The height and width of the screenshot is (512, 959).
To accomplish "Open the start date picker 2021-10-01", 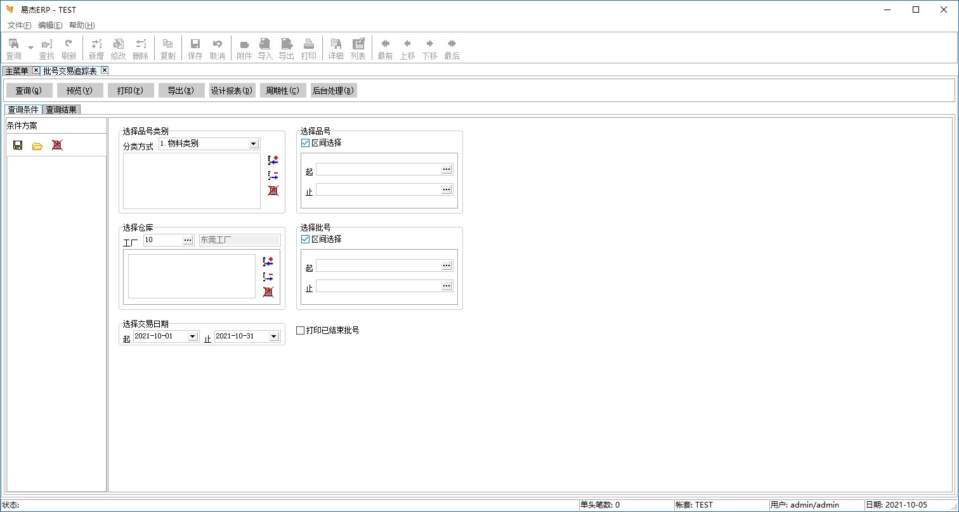I will click(x=193, y=336).
